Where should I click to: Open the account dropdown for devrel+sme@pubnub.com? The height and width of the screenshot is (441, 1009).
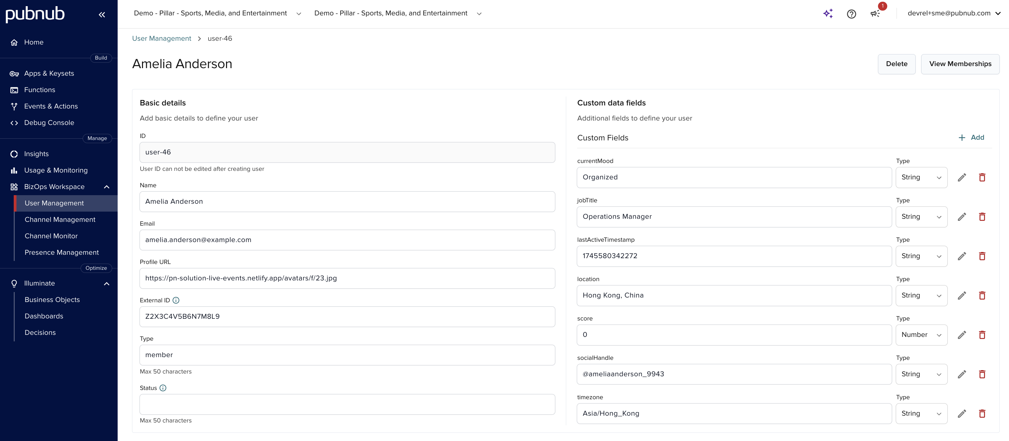(998, 13)
